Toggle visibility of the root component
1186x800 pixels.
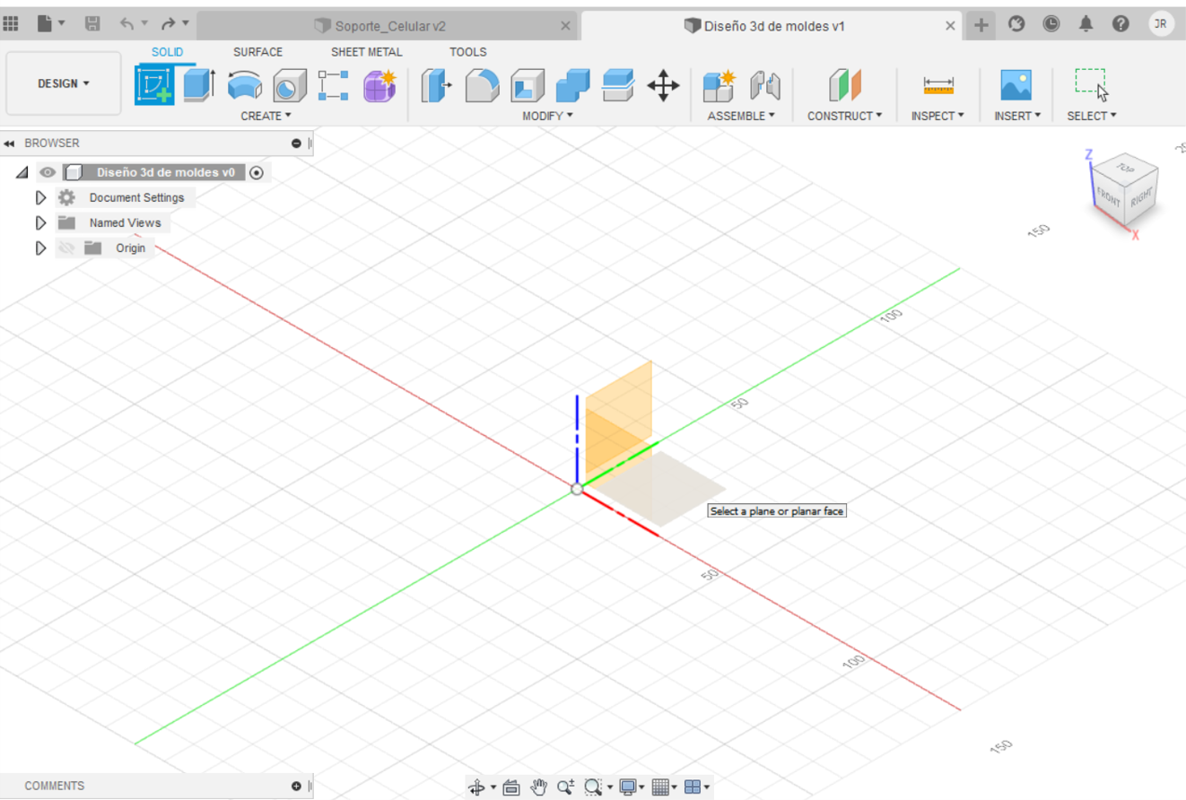point(48,172)
